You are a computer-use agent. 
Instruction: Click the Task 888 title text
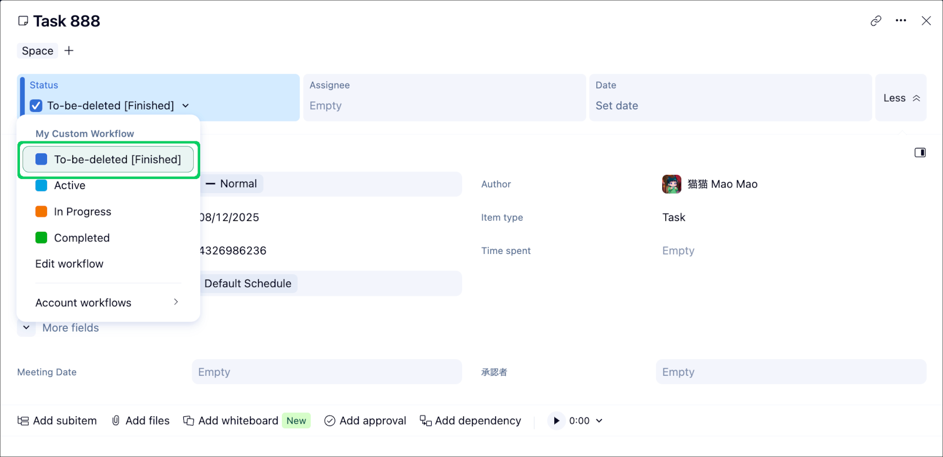[x=67, y=21]
